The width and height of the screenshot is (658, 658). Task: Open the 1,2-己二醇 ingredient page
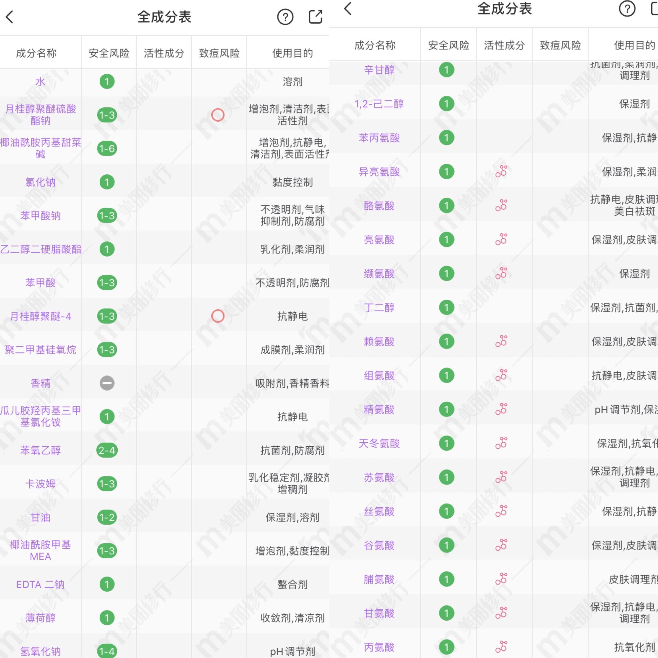(x=379, y=104)
